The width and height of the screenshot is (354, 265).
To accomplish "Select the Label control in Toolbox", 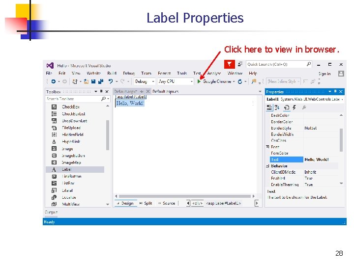I will coord(75,169).
